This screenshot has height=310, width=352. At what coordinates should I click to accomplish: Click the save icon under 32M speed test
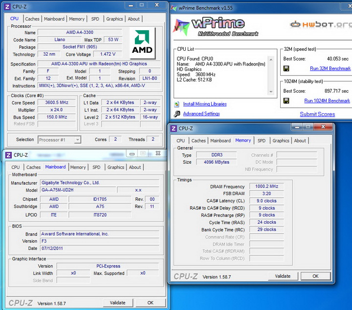(x=286, y=68)
